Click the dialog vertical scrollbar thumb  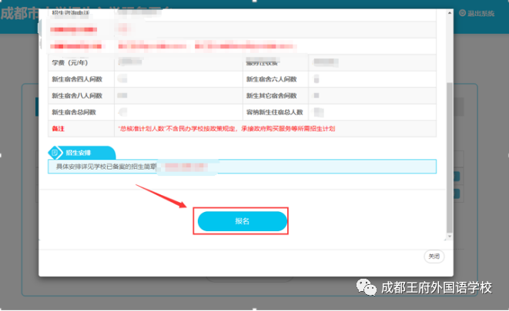[449, 157]
